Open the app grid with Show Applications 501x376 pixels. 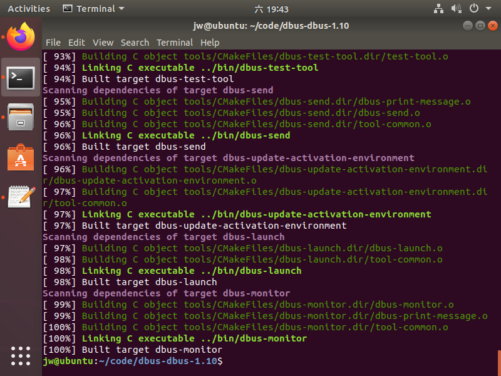(x=21, y=356)
